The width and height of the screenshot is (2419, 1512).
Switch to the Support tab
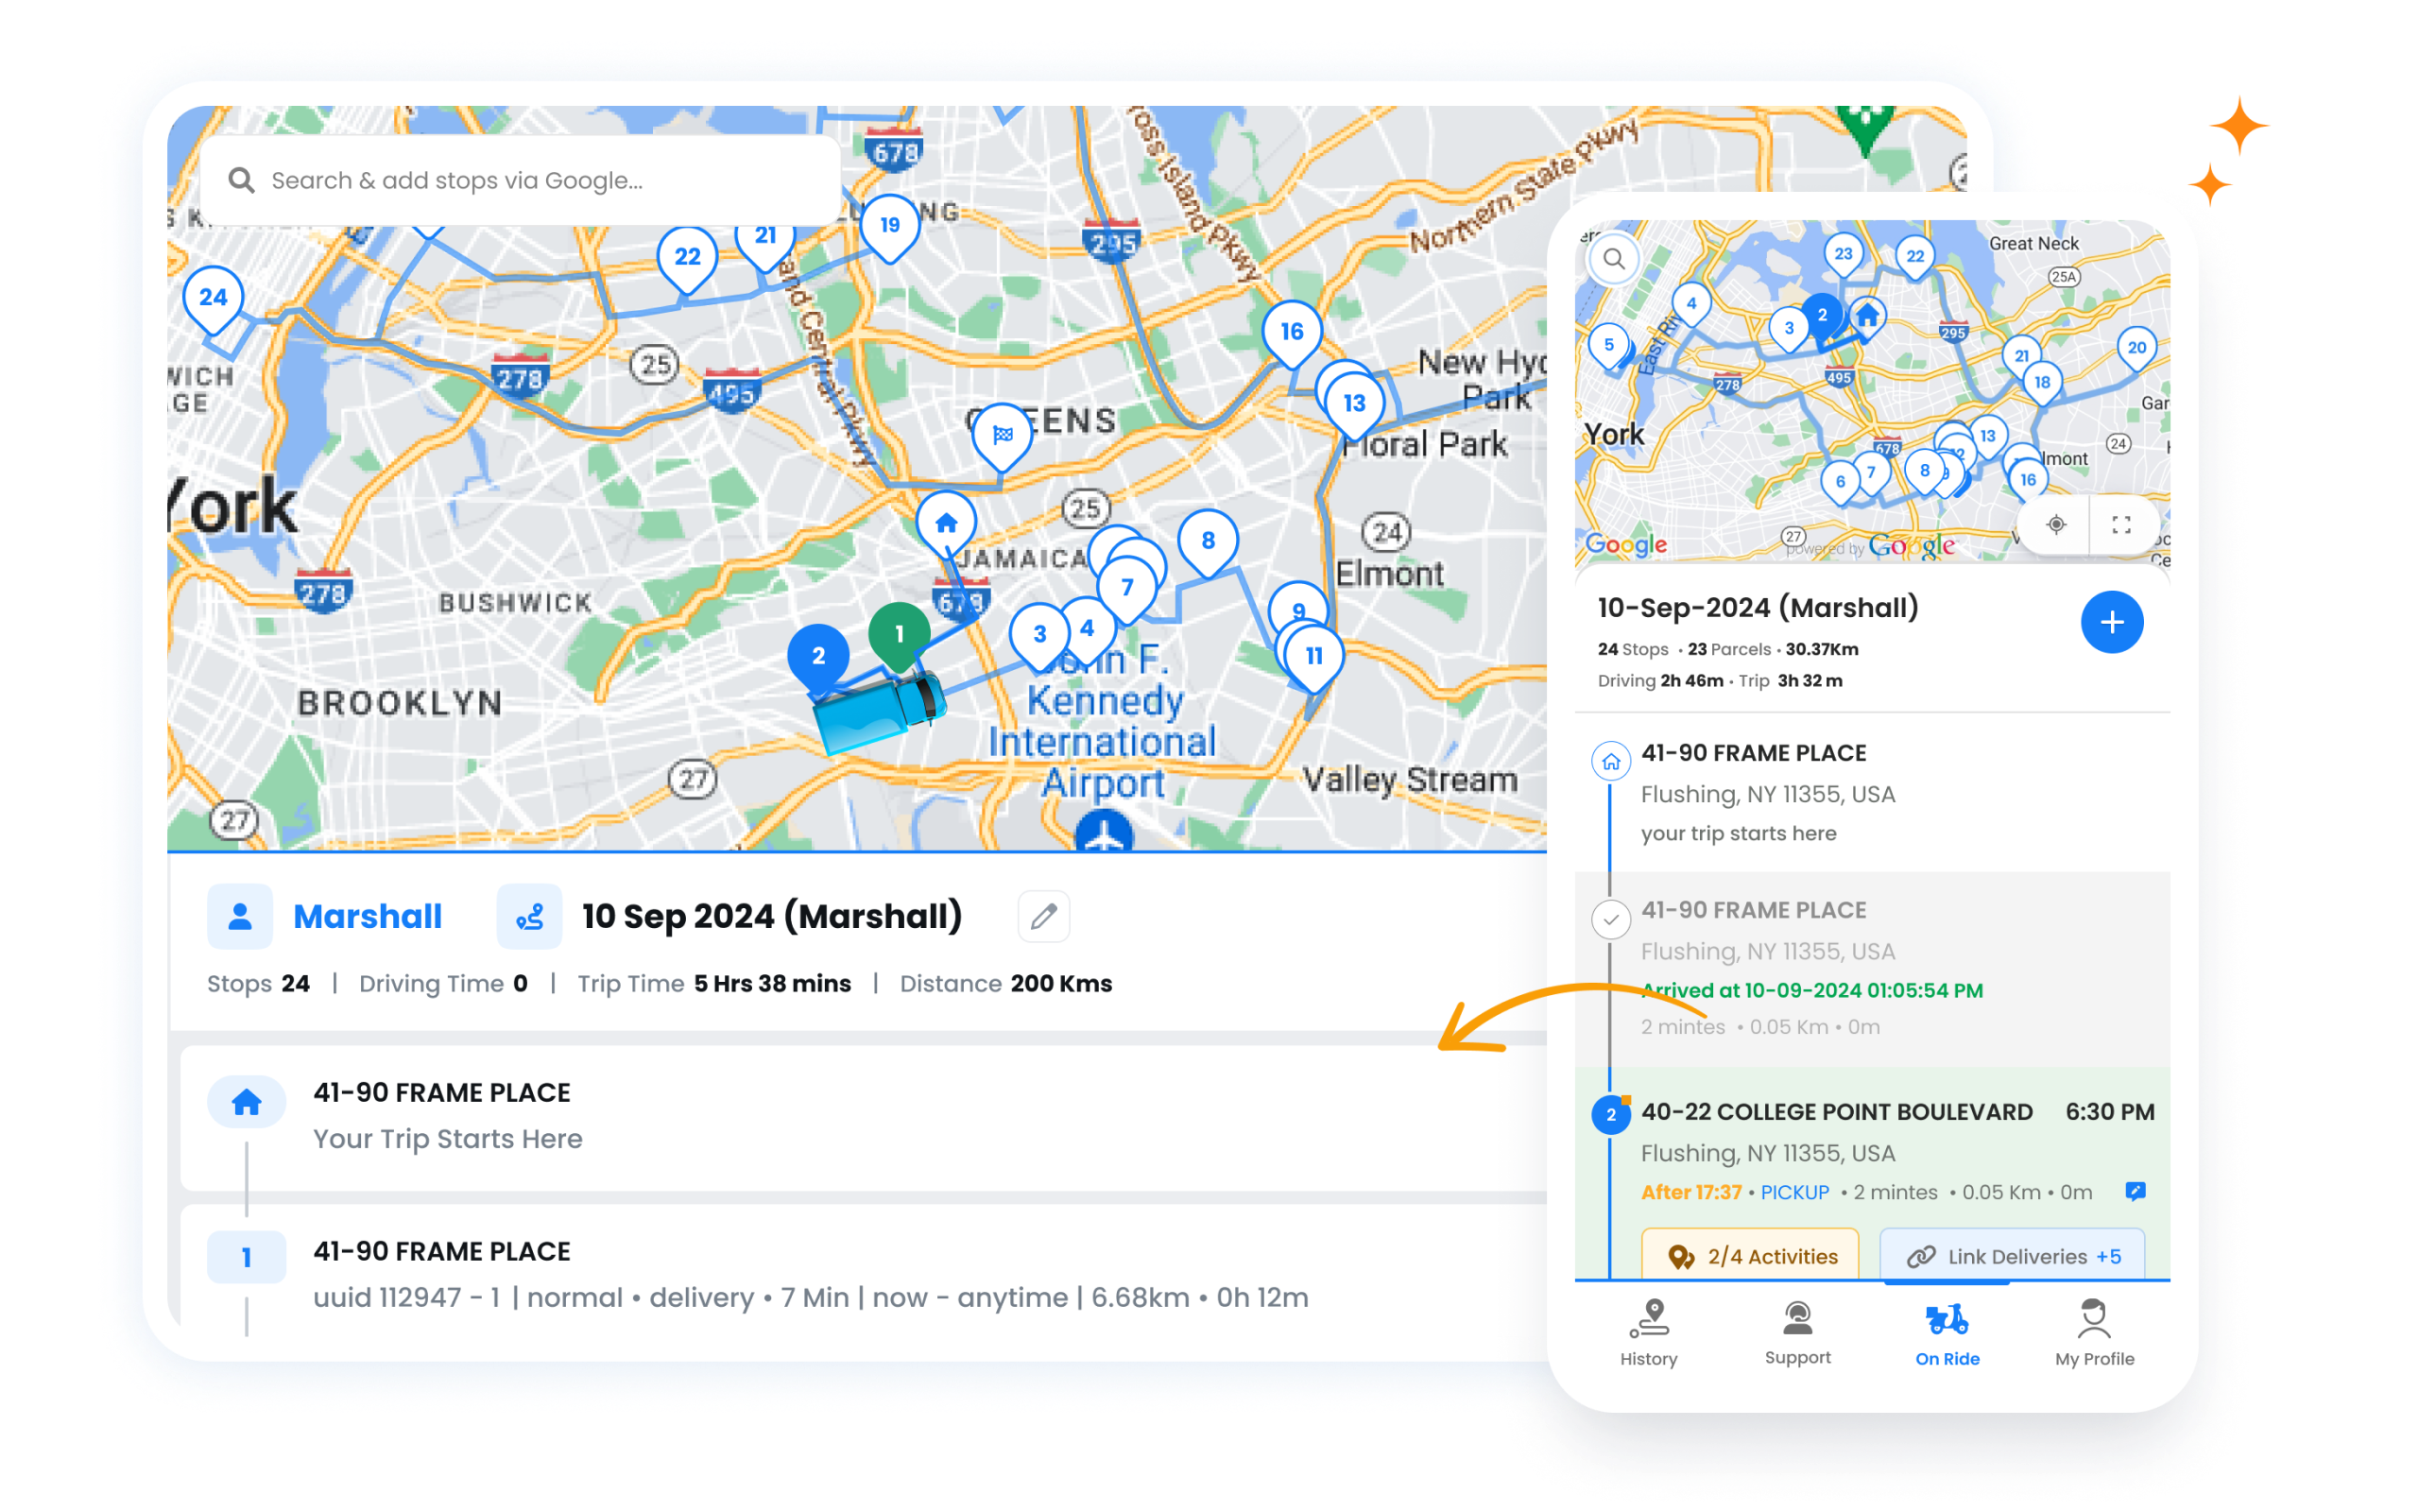click(x=1797, y=1333)
